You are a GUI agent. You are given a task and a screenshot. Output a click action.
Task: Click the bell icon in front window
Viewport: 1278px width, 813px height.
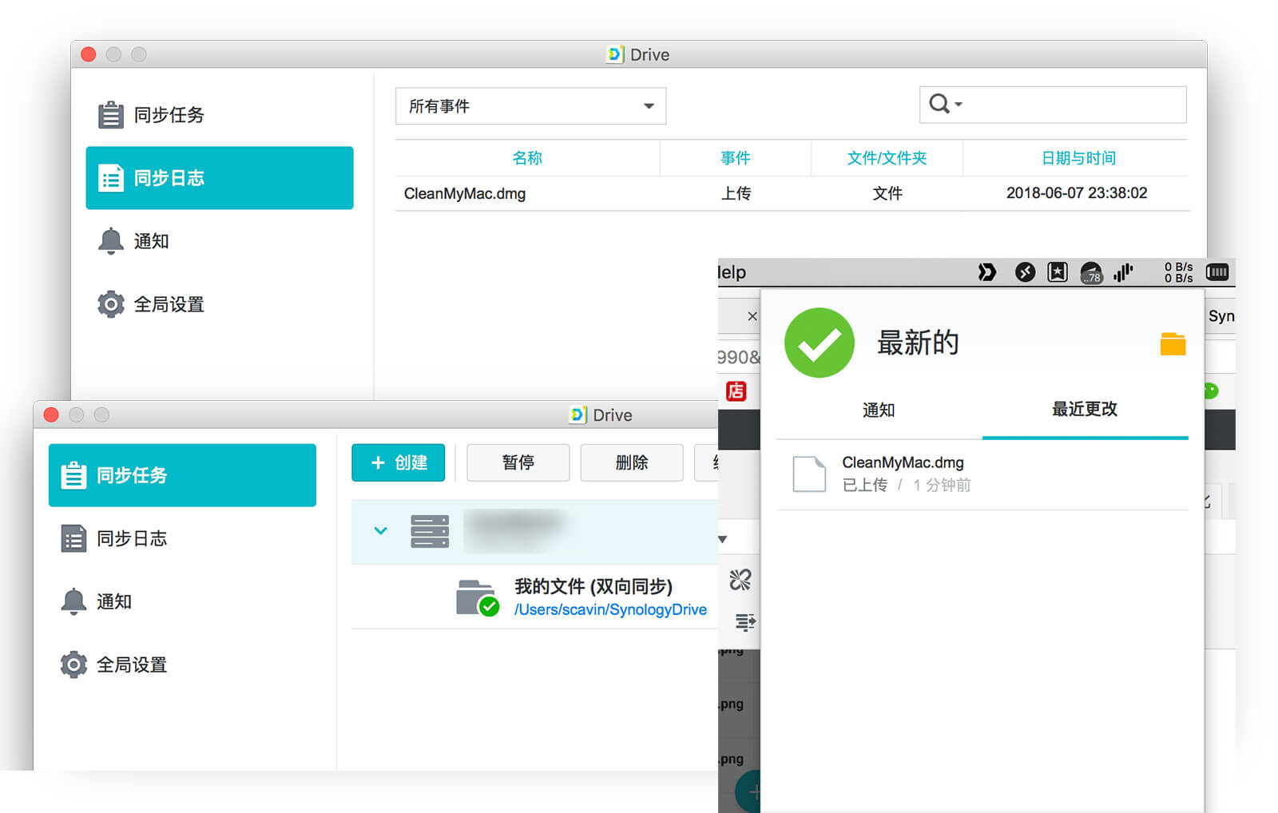(73, 601)
